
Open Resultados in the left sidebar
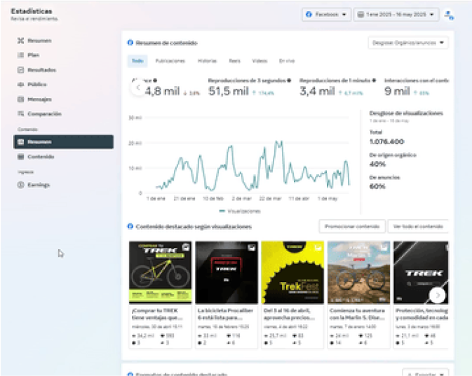[41, 70]
